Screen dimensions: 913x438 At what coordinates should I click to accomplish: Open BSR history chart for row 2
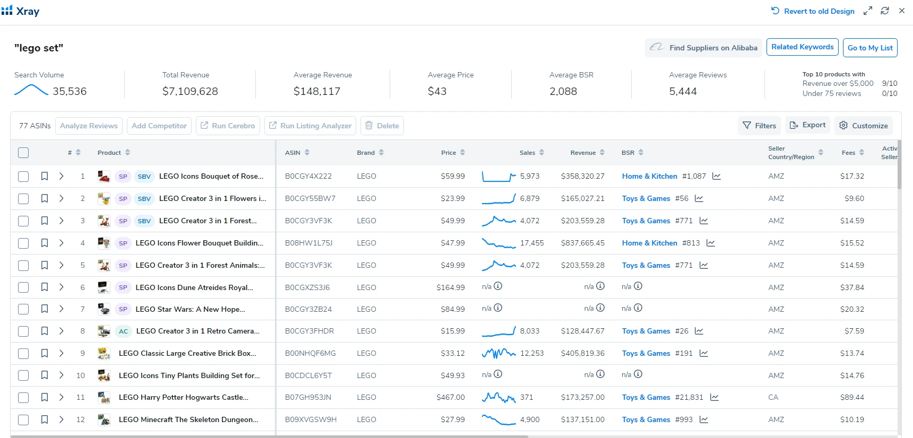(699, 198)
